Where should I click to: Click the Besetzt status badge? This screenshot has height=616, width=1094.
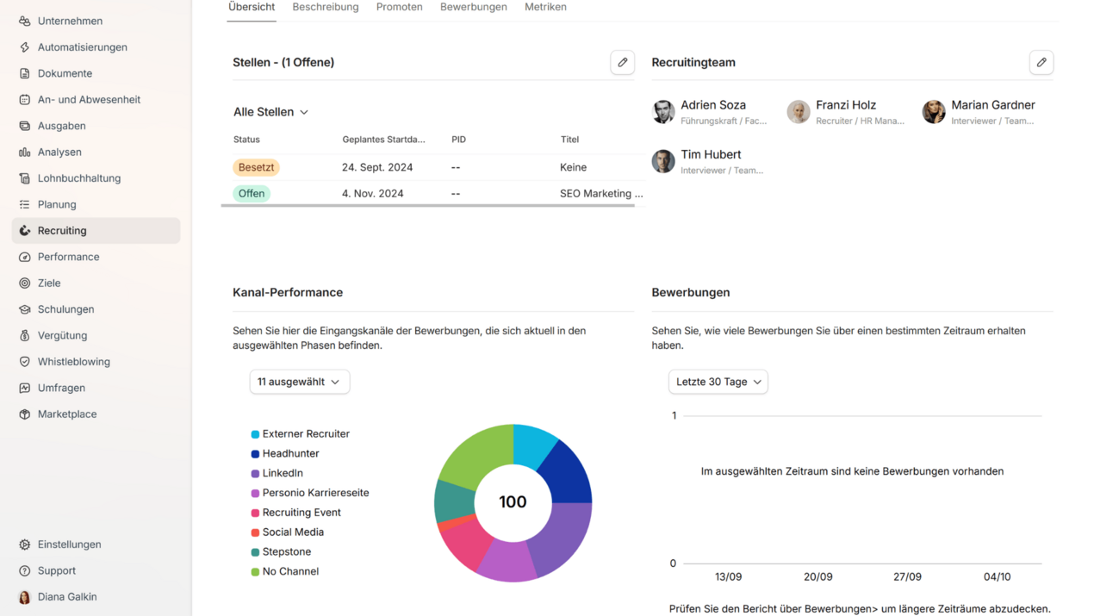[x=256, y=167]
